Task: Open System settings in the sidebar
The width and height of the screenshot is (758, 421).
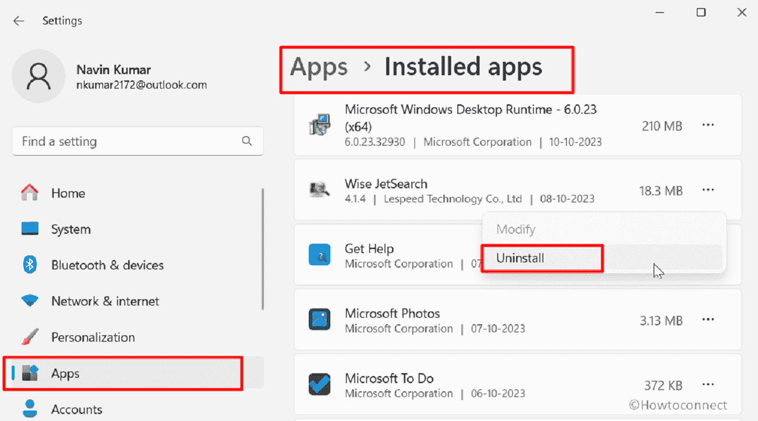Action: 138,229
